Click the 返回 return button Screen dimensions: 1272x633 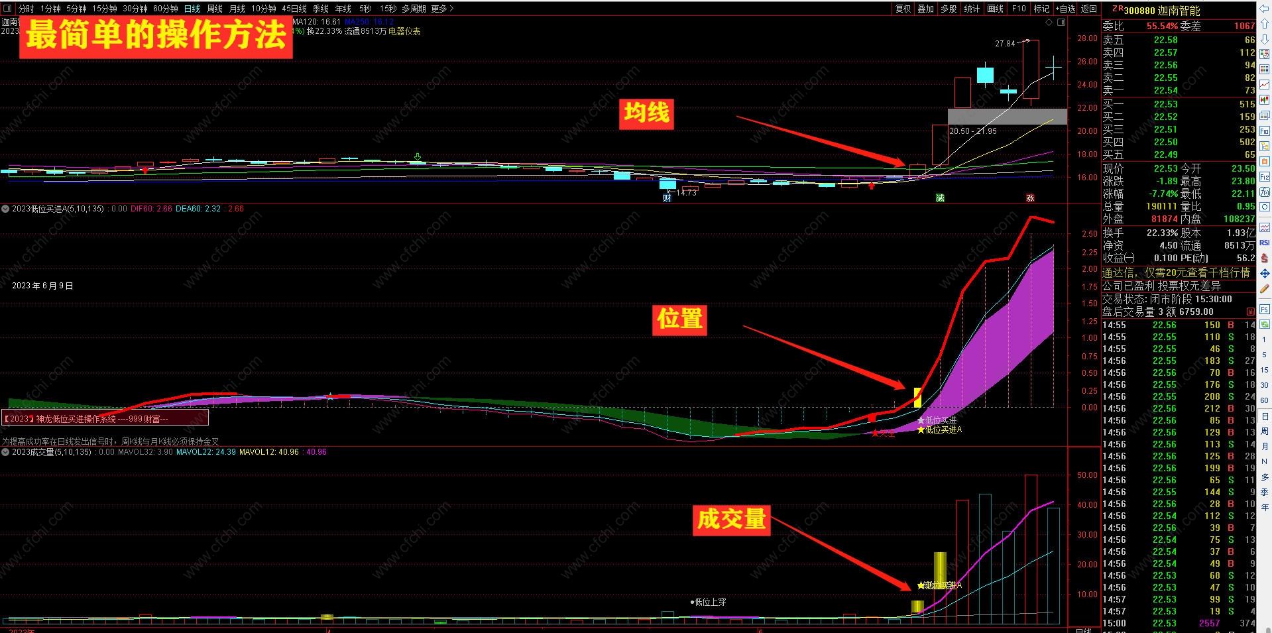pyautogui.click(x=1089, y=9)
